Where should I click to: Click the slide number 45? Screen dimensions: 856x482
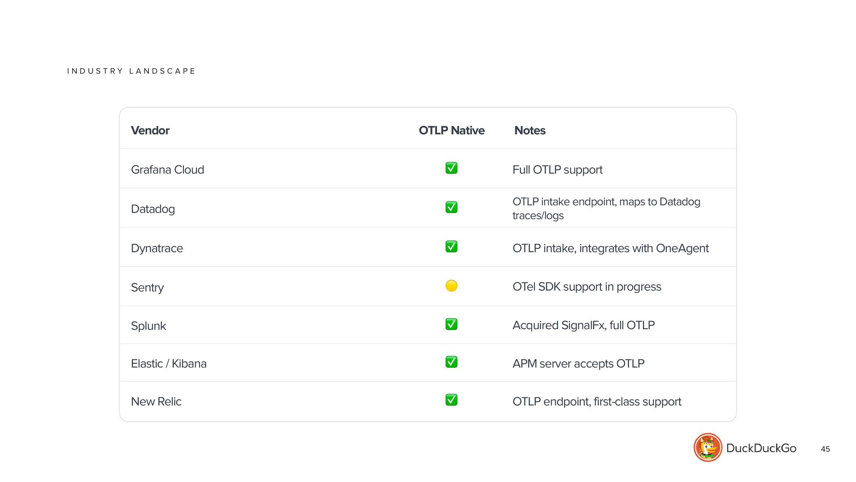coord(825,449)
